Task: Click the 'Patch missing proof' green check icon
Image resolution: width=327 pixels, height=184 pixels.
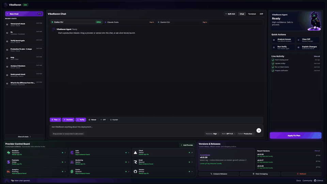Action: [273, 60]
